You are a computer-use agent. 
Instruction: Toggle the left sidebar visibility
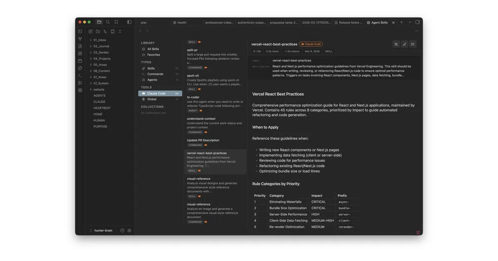pos(129,22)
